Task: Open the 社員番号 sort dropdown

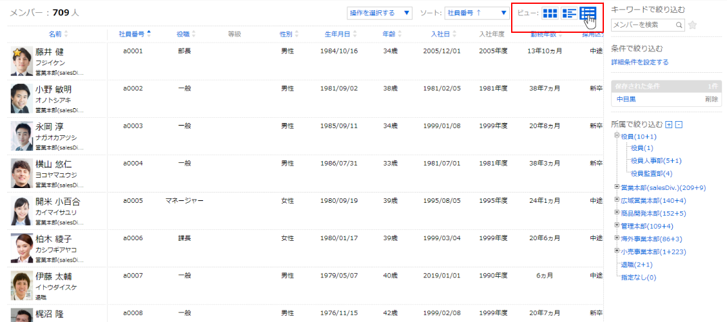Action: 477,13
